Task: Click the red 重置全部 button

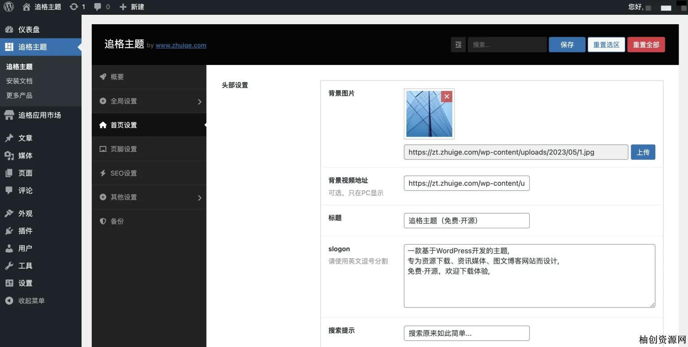Action: (646, 45)
